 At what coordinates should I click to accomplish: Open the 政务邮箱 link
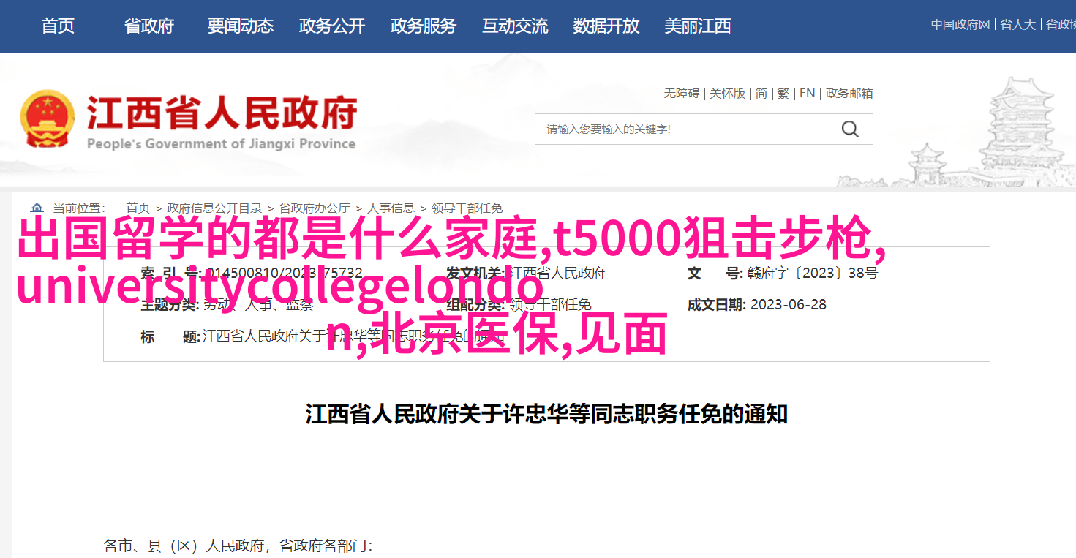pos(849,94)
